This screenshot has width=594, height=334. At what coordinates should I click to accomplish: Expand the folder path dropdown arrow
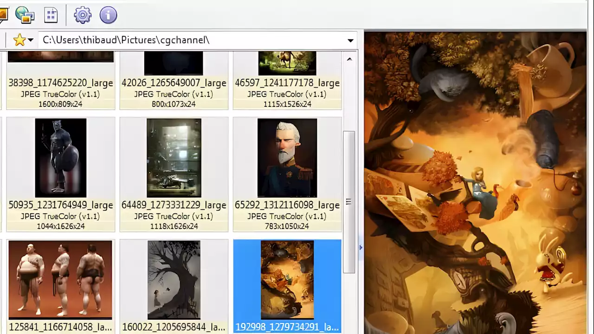350,40
